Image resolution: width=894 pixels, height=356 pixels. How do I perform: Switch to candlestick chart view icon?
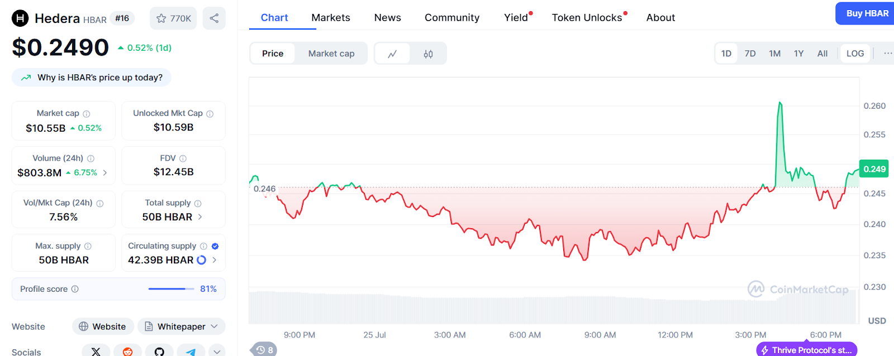[x=428, y=54]
